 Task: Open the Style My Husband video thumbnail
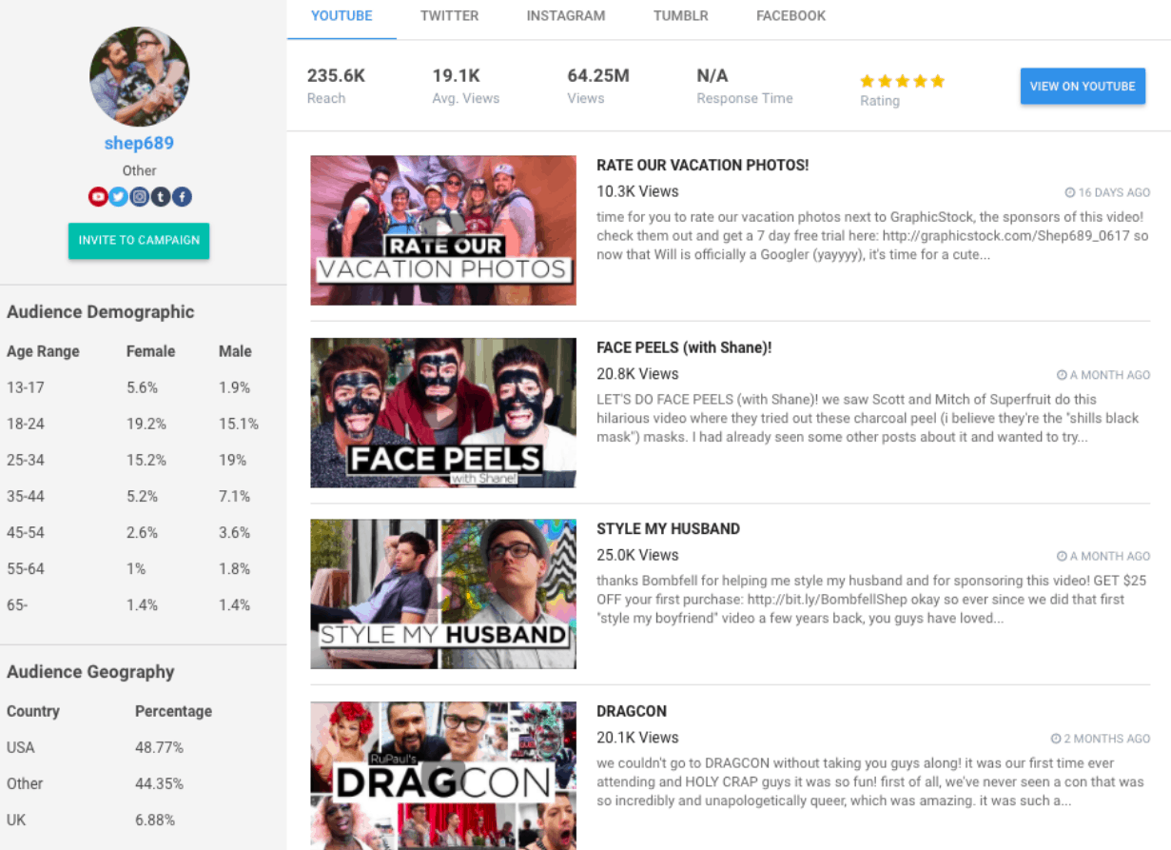point(443,594)
